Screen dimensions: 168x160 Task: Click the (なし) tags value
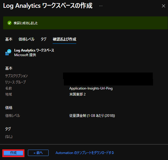9,137
